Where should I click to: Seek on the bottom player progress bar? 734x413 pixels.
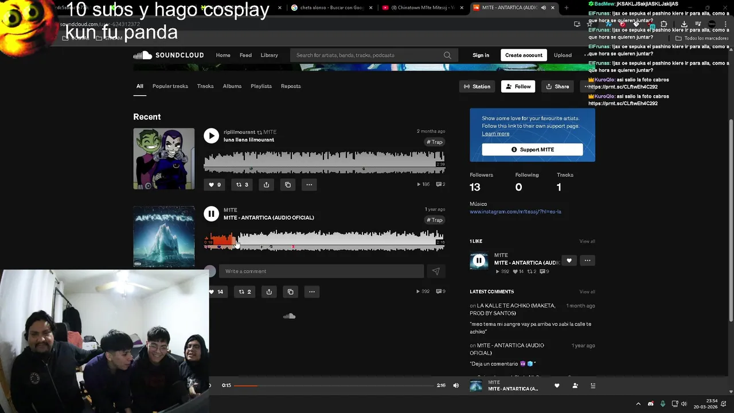tap(334, 385)
